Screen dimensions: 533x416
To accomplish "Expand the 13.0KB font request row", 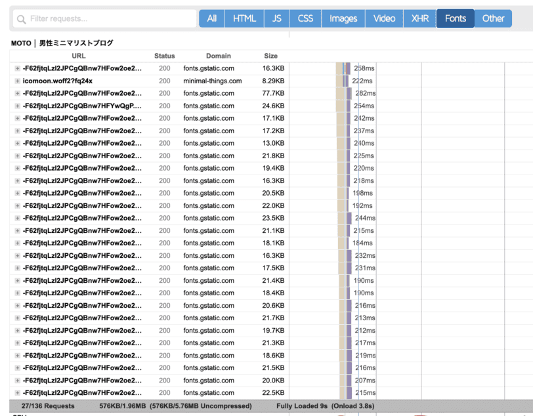I will point(18,143).
